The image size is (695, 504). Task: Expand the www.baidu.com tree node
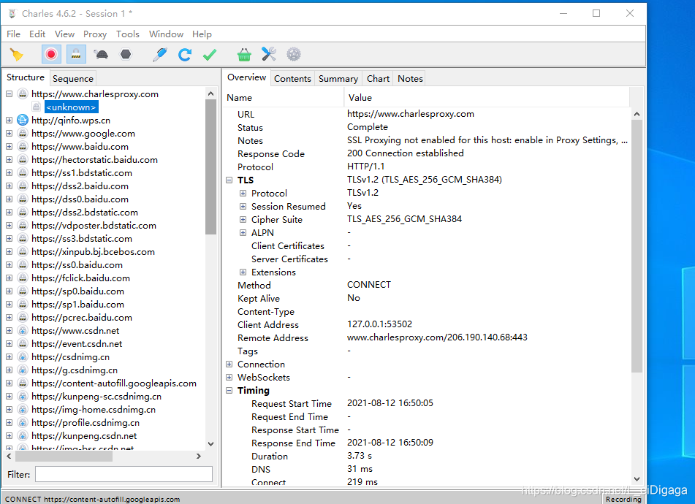pyautogui.click(x=9, y=147)
